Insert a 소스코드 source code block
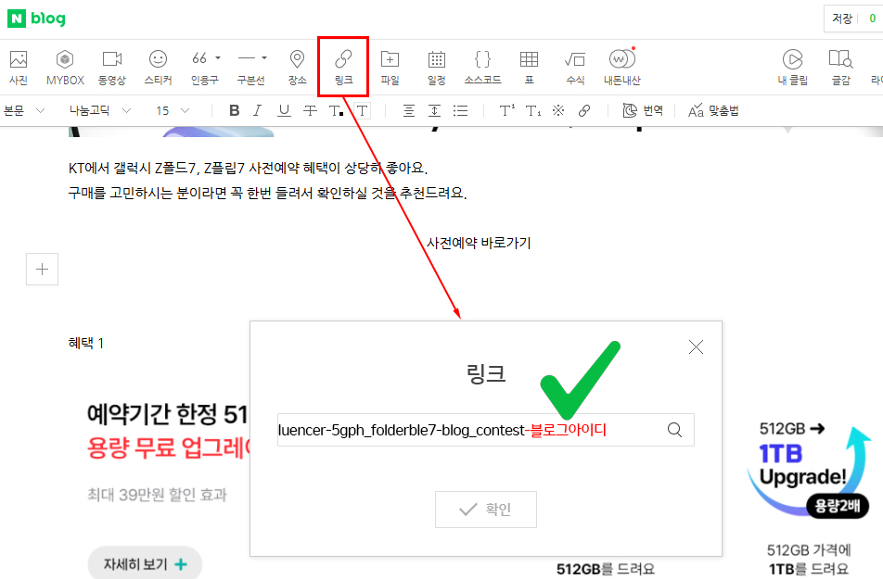The image size is (883, 579). [x=482, y=67]
